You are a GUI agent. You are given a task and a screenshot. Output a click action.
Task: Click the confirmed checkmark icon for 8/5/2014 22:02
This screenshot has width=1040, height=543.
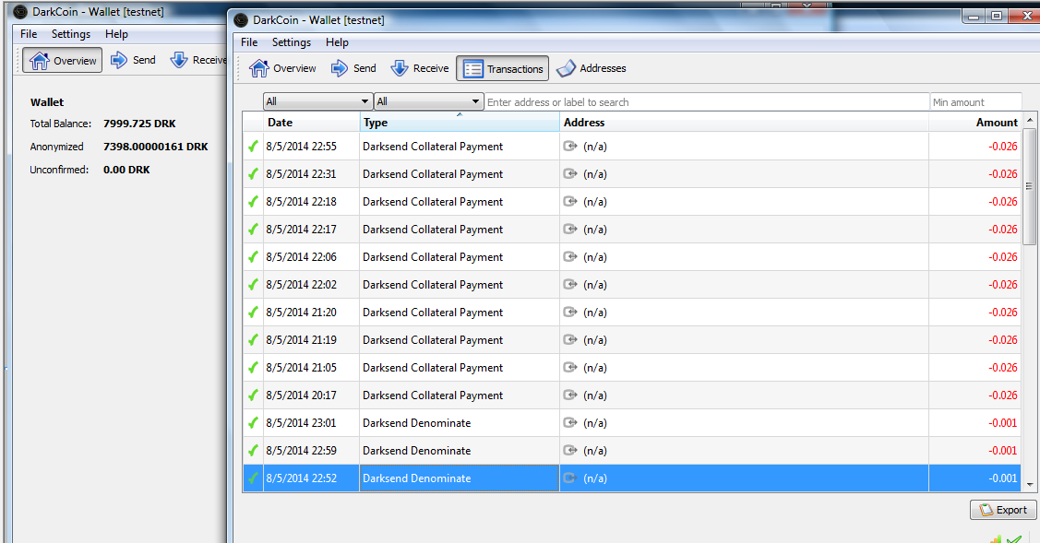[253, 285]
